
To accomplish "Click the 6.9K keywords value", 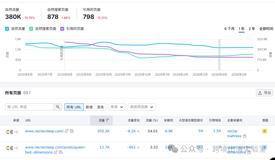I will pos(169,131).
